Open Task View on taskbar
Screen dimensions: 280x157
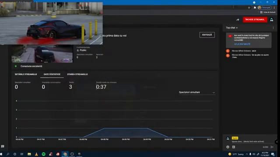22,154
